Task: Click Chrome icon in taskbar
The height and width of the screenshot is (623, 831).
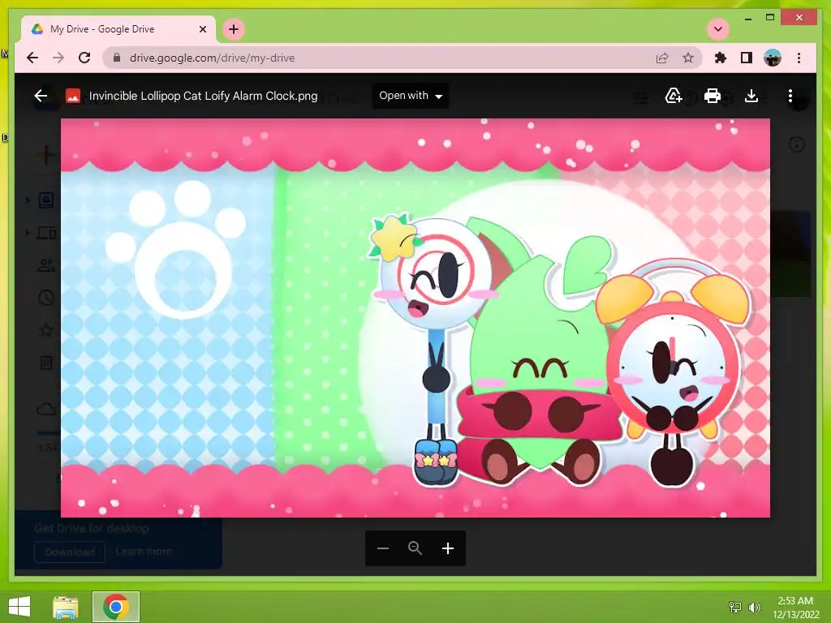Action: (116, 607)
